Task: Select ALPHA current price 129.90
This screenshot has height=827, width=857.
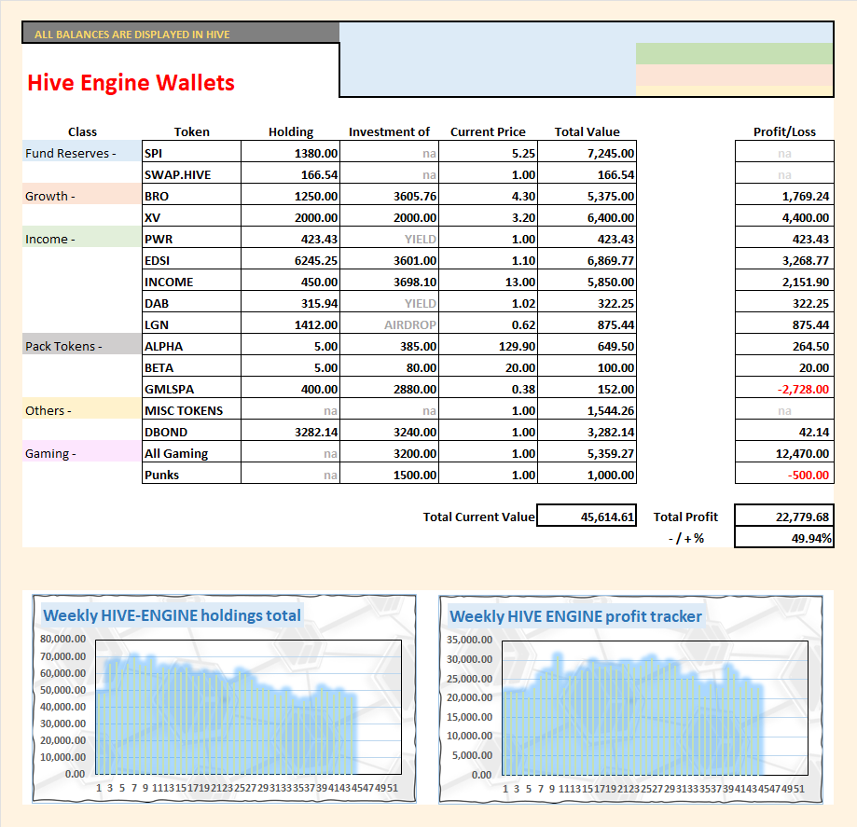Action: point(488,344)
